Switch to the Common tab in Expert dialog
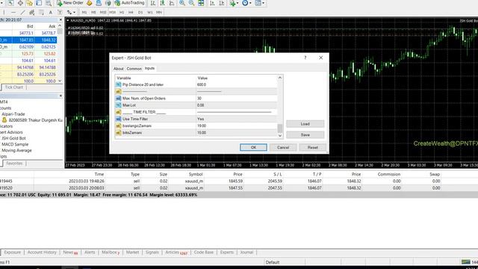The height and width of the screenshot is (269, 478). click(134, 69)
